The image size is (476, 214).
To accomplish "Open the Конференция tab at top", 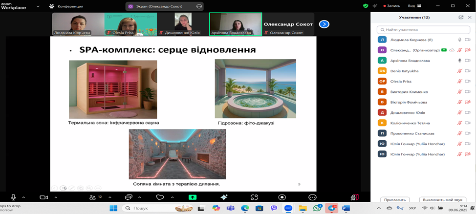I will [x=66, y=6].
